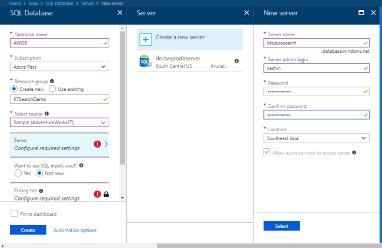The image size is (382, 248).
Task: Show Pricing tier info icon
Action: (41, 191)
